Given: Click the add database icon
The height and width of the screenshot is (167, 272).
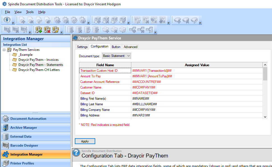Looking at the screenshot, I should click(70, 30).
